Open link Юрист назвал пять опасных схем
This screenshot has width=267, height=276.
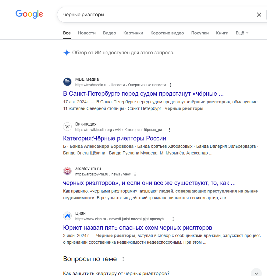(137, 228)
